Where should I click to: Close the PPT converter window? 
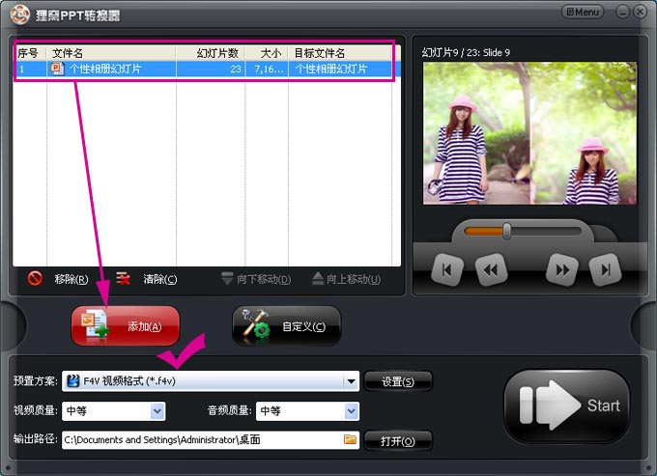pos(640,12)
